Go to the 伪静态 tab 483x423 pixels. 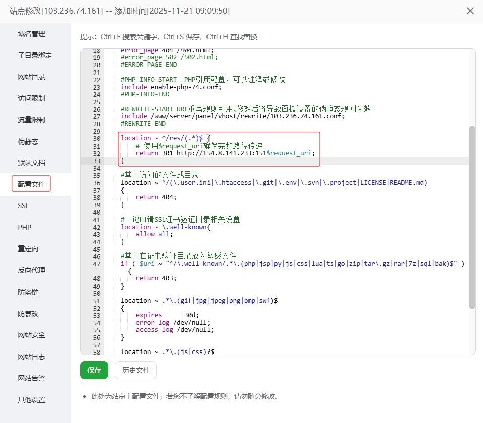click(x=28, y=142)
